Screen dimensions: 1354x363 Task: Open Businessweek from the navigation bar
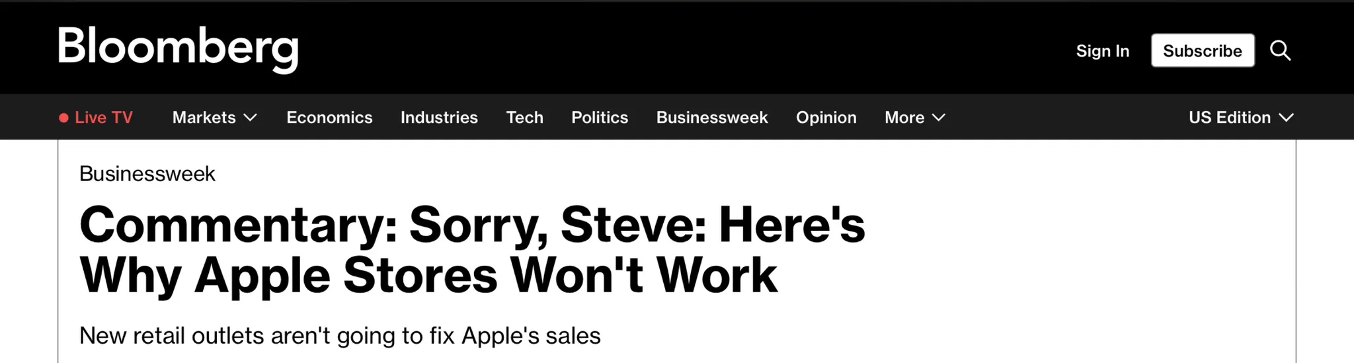712,118
